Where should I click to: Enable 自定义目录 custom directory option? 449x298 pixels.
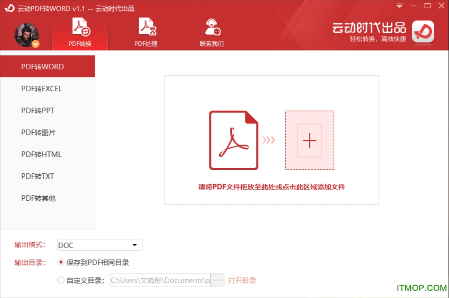[61, 280]
